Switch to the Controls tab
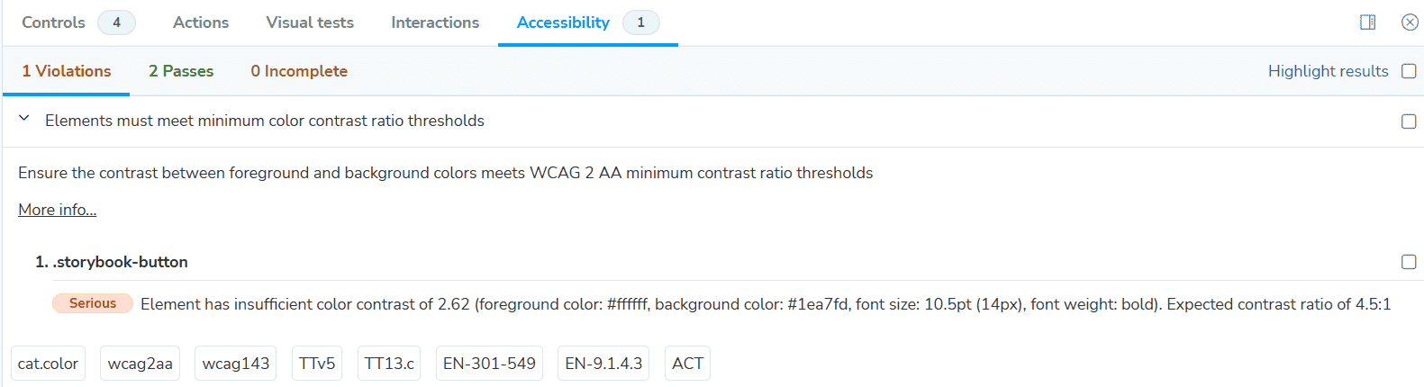The image size is (1424, 387). pos(78,22)
